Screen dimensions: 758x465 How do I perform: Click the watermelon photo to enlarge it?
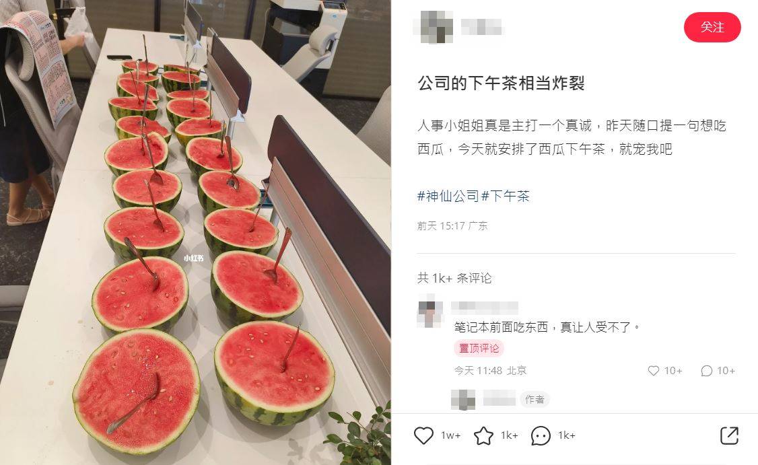click(195, 233)
